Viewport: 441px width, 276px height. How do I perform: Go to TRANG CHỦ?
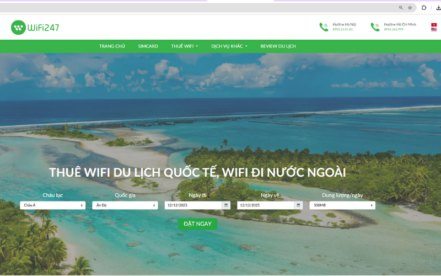tap(112, 46)
